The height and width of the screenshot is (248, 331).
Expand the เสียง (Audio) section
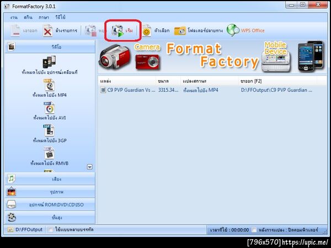tap(50, 178)
